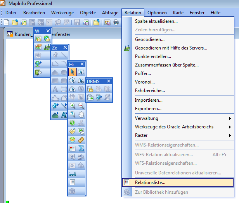Image resolution: width=239 pixels, height=203 pixels.
Task: Select the Polygon Select tool
Action: 81,80
